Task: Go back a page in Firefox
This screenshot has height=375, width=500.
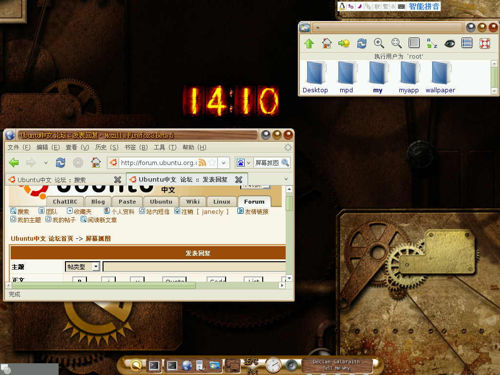Action: (14, 163)
